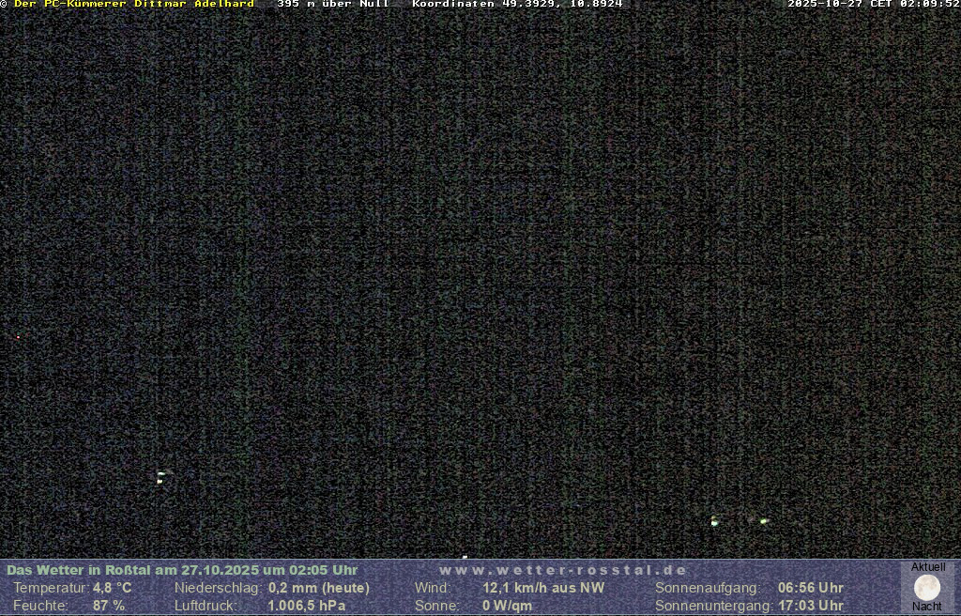Click the full moon night icon

927,588
